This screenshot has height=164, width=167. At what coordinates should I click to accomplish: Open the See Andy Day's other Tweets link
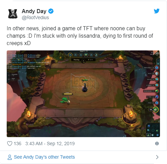pyautogui.click(x=44, y=157)
